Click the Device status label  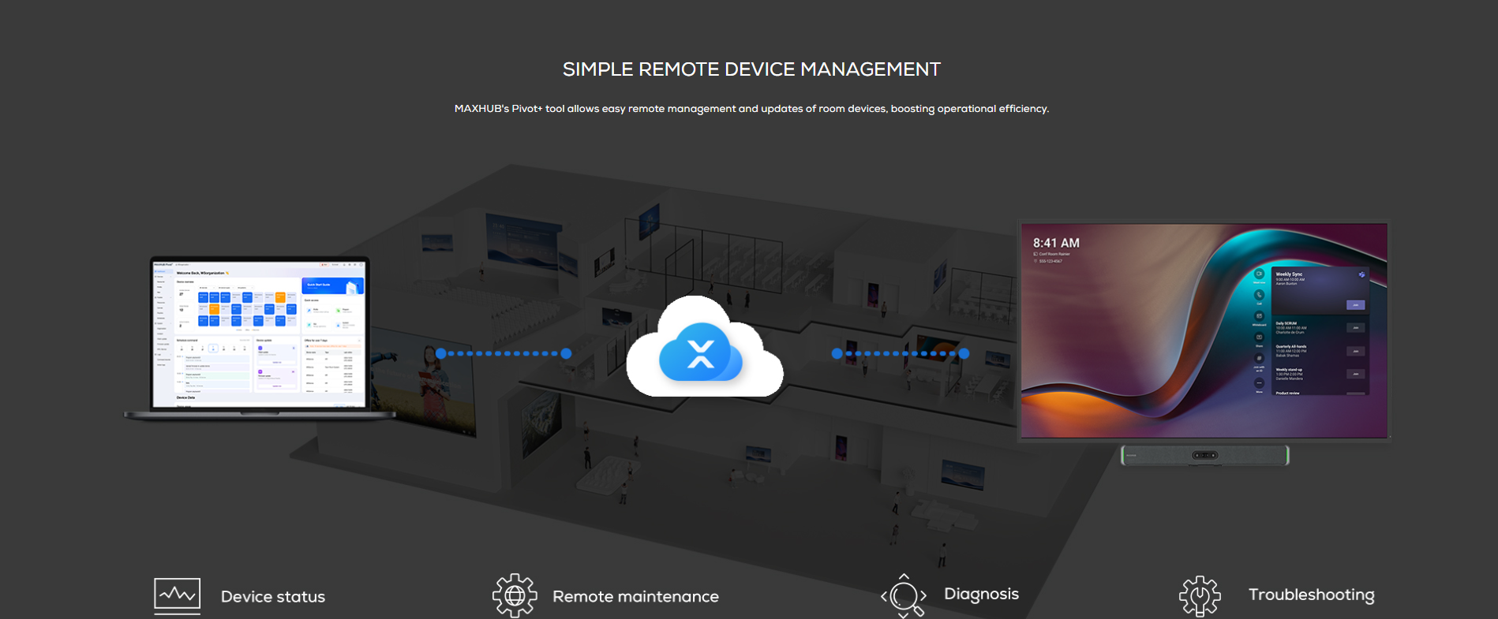[272, 597]
